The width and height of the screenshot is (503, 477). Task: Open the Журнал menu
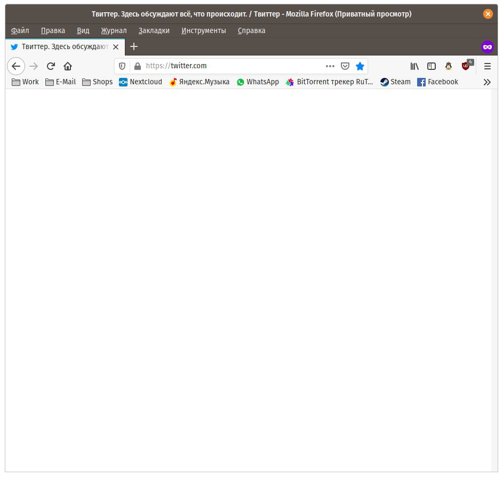pyautogui.click(x=114, y=30)
